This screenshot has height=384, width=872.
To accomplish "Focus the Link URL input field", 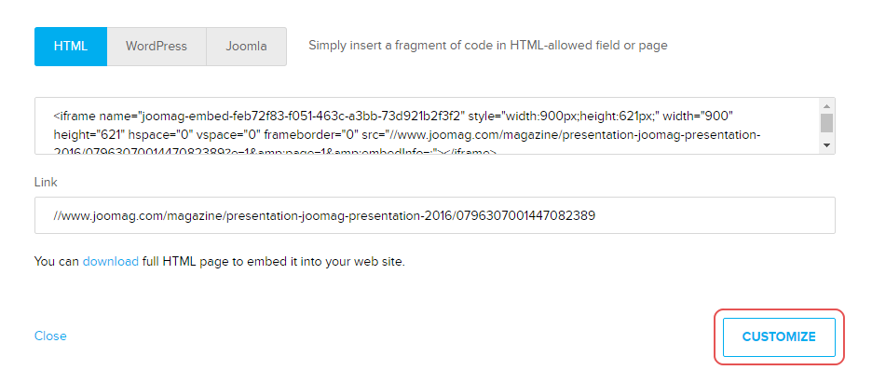I will click(x=434, y=215).
